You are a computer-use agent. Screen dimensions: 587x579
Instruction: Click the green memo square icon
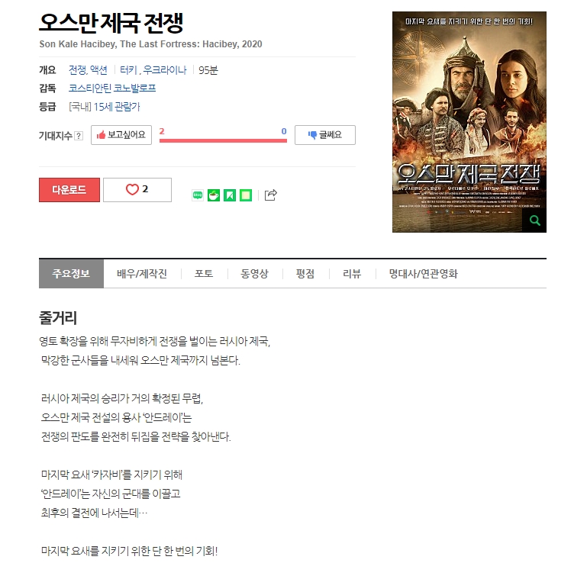[246, 195]
